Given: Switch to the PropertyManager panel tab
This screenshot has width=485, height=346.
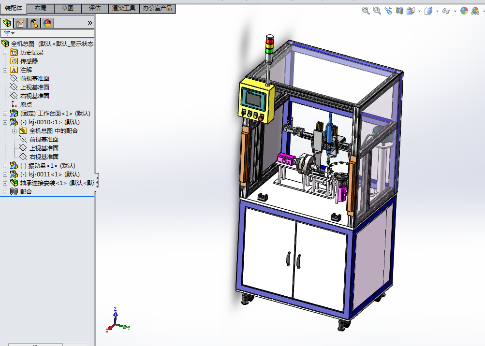Looking at the screenshot, I should click(x=20, y=23).
